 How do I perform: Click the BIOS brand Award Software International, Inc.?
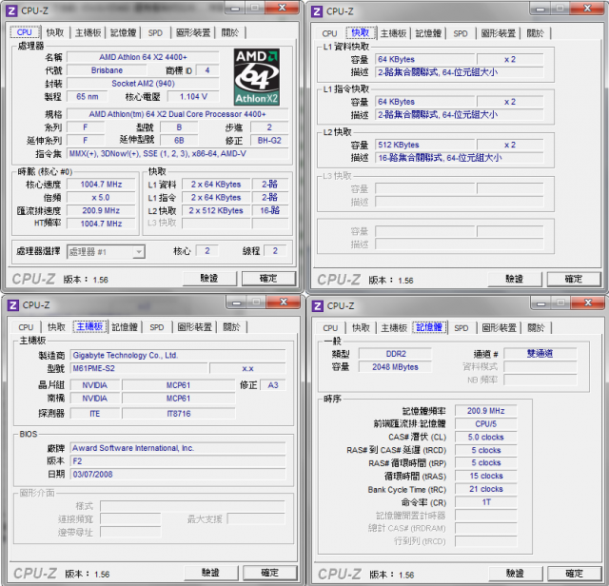click(x=178, y=448)
